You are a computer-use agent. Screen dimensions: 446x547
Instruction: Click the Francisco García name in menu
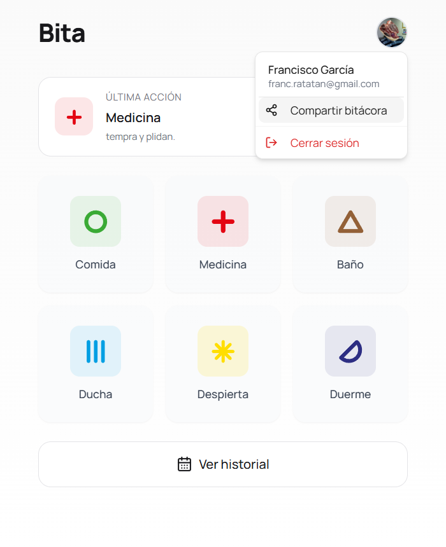311,70
